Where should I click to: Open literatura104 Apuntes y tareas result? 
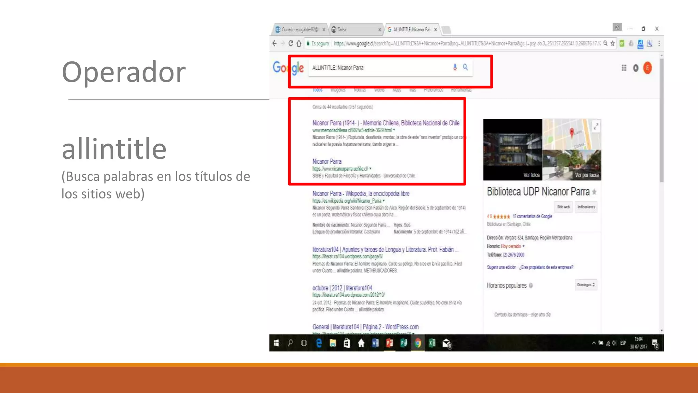tap(385, 249)
